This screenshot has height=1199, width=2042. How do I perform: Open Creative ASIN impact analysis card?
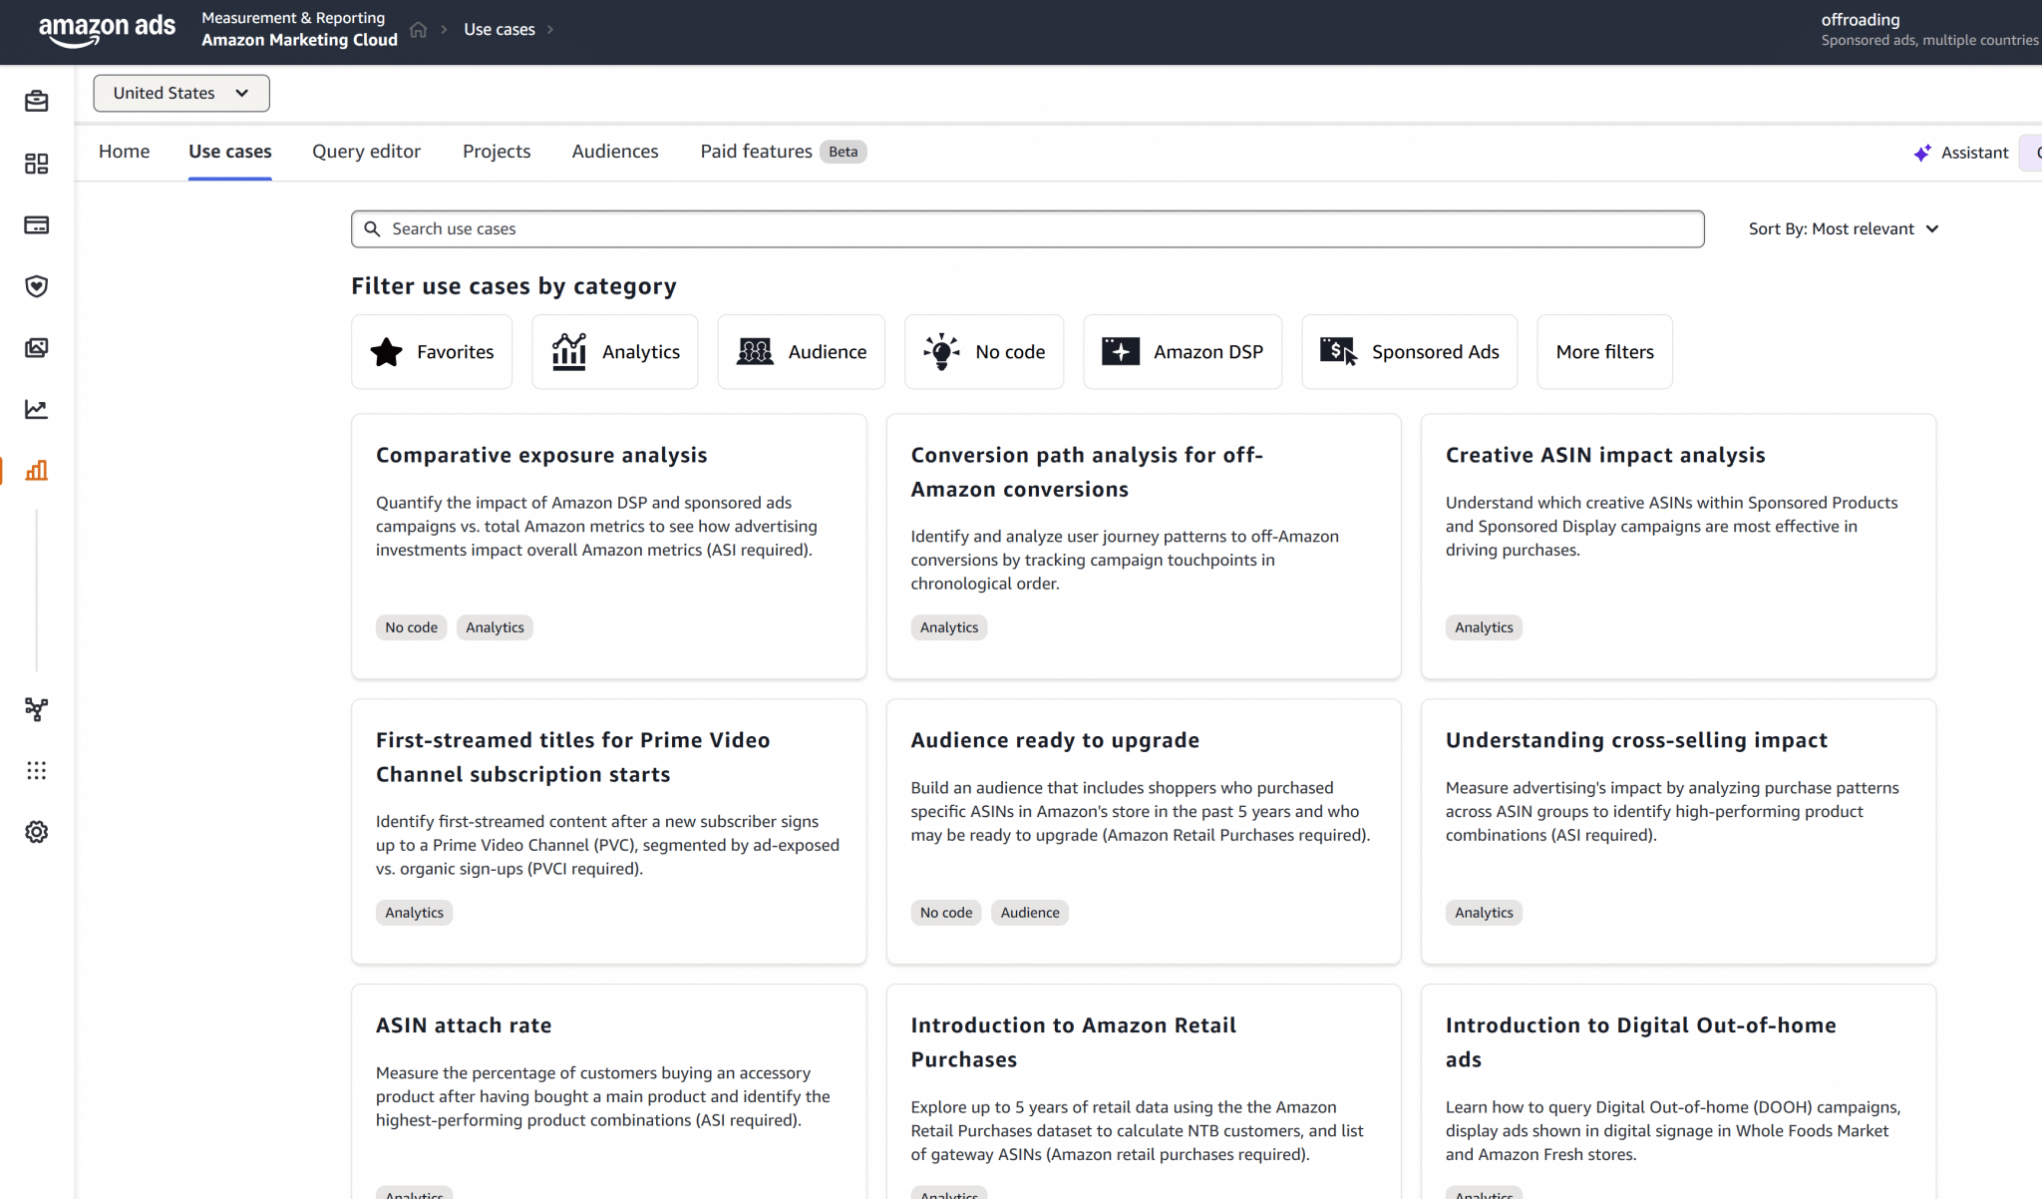[x=1679, y=547]
